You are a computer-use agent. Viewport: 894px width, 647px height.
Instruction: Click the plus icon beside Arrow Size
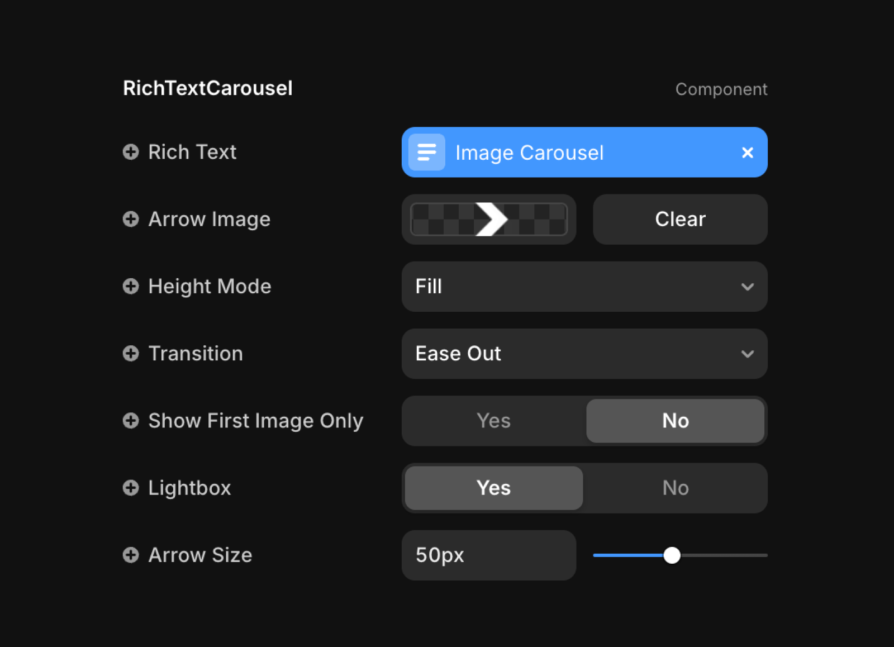point(131,555)
